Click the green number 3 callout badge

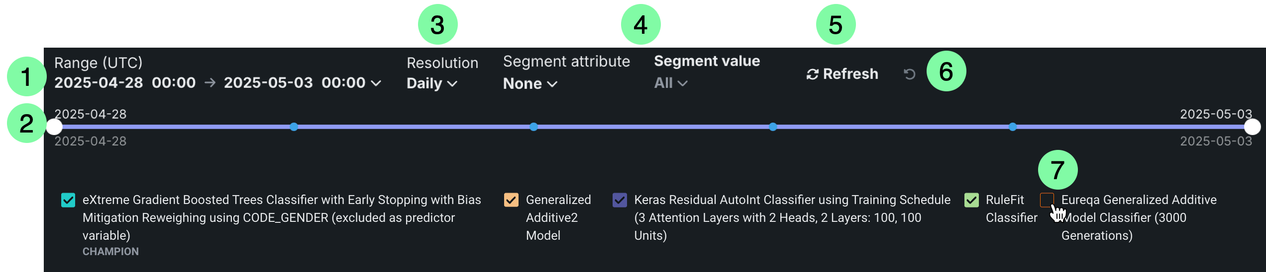click(437, 25)
